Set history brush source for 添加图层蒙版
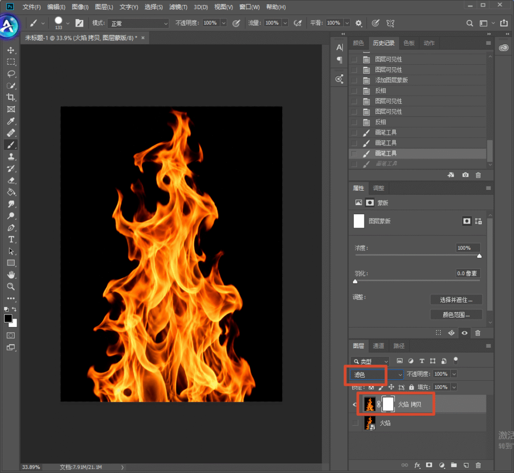514x473 pixels. [354, 80]
